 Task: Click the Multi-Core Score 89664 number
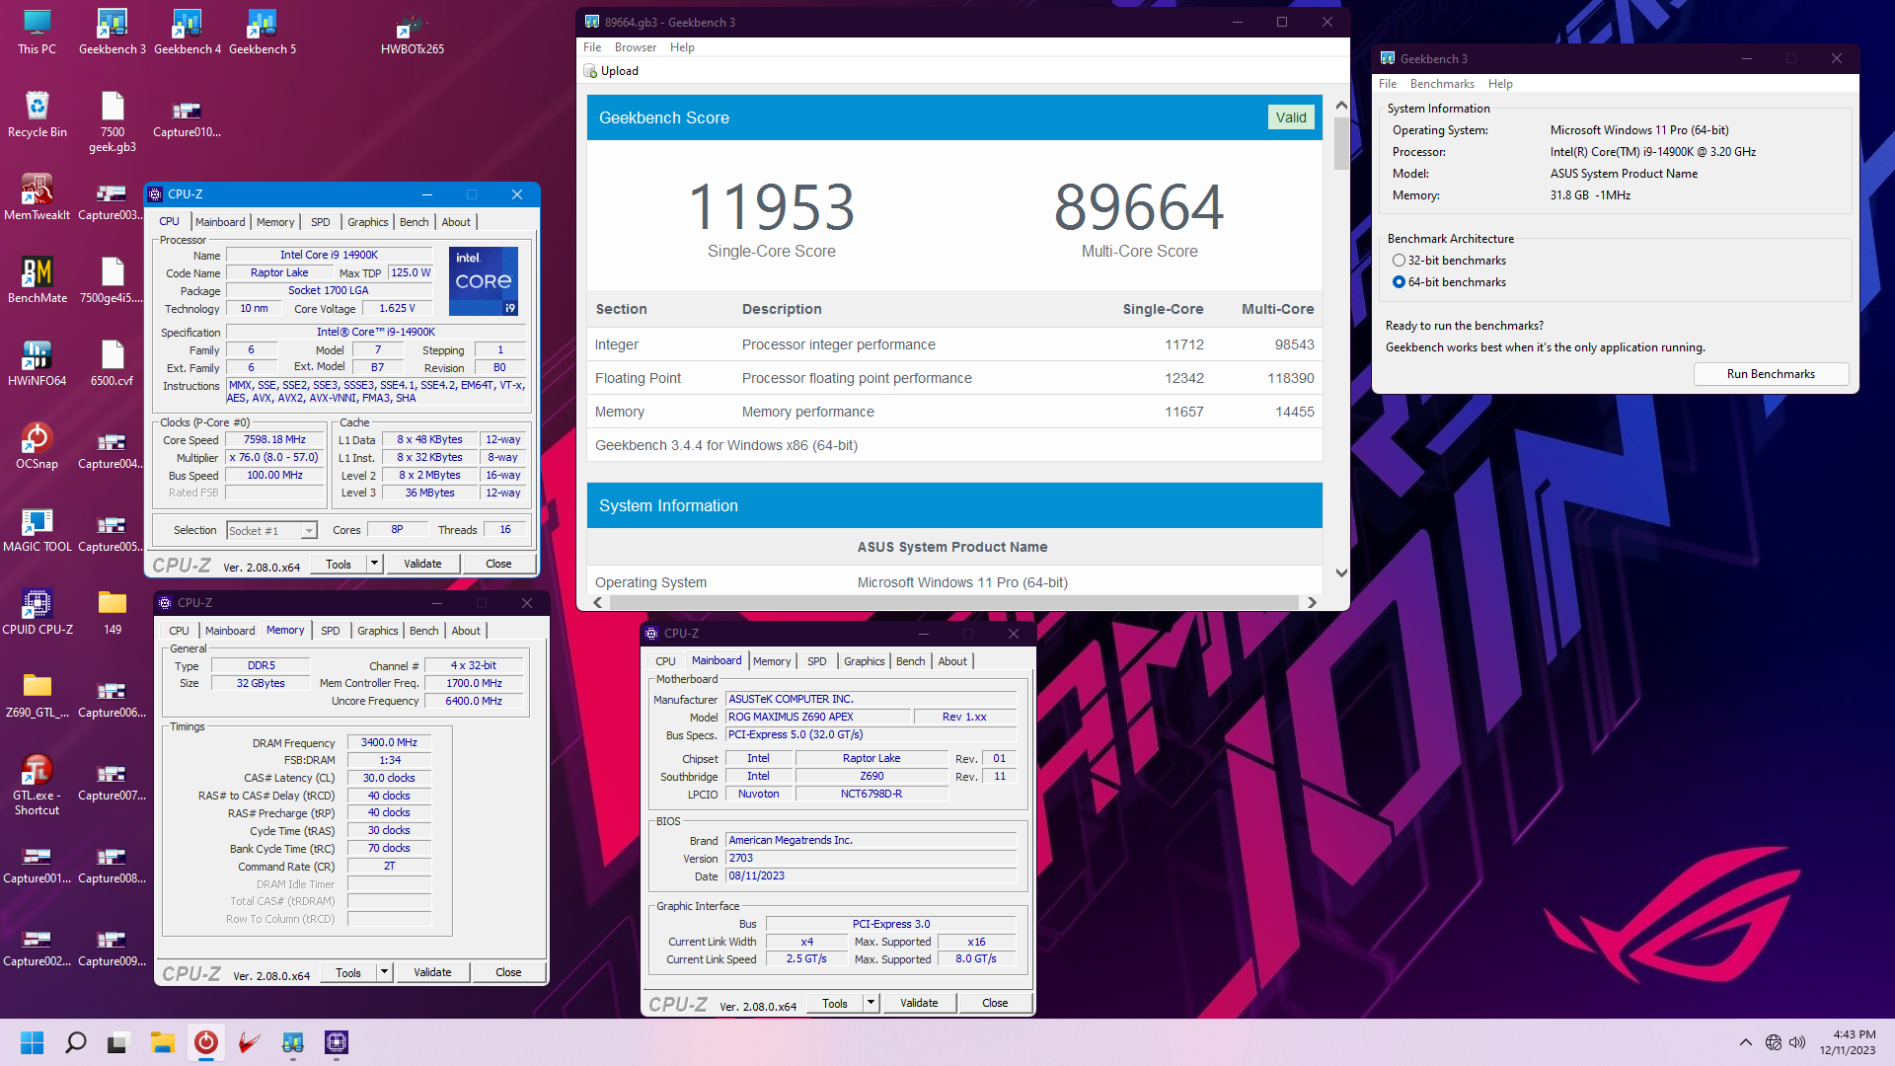[1139, 207]
